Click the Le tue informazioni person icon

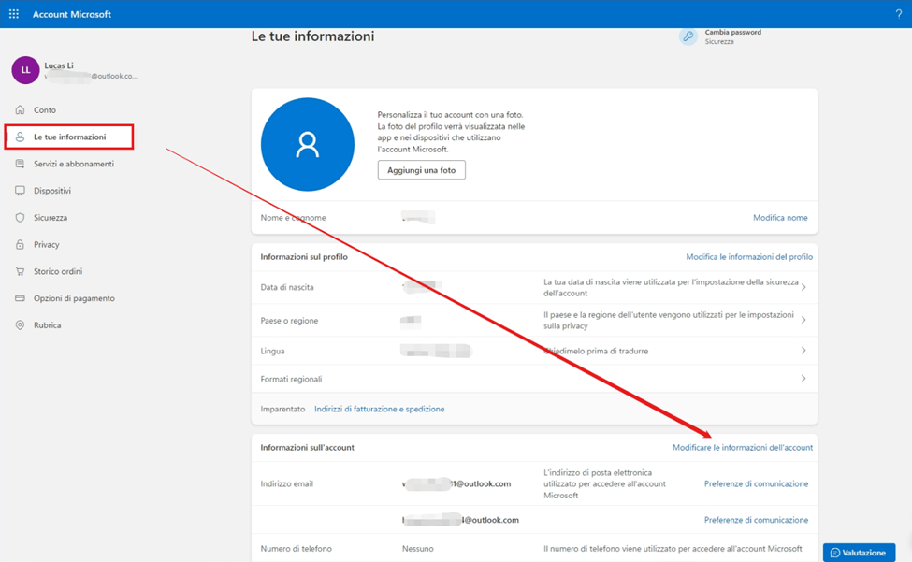tap(20, 137)
